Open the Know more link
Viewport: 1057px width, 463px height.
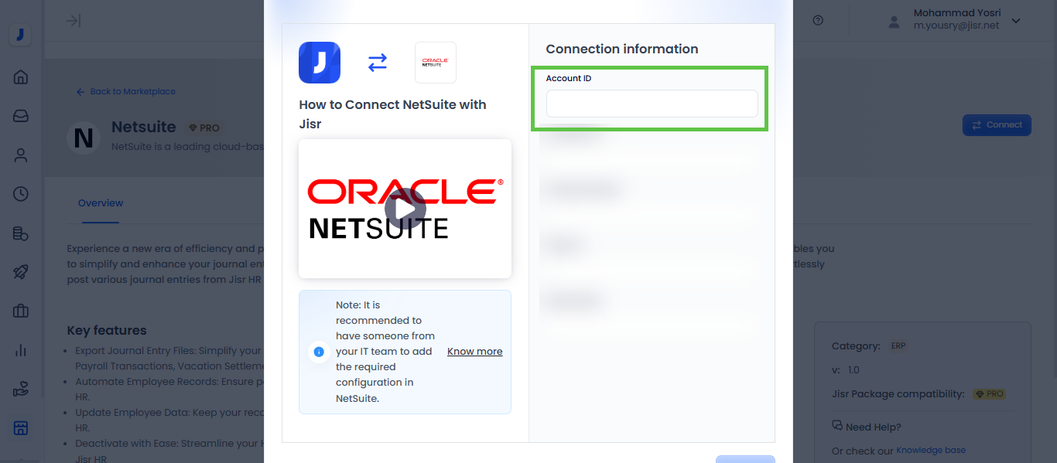pyautogui.click(x=474, y=352)
